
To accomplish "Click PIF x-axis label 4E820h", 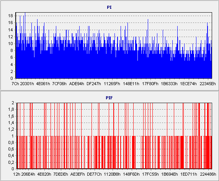I will (x=44, y=174).
